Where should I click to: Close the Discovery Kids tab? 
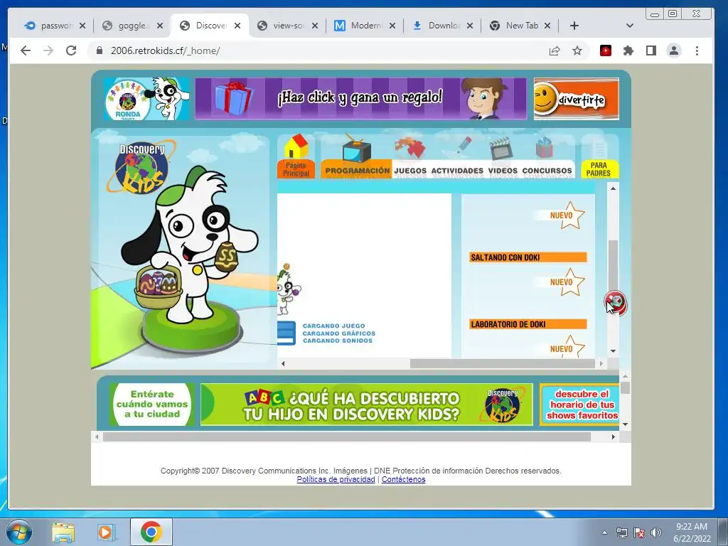tap(237, 26)
